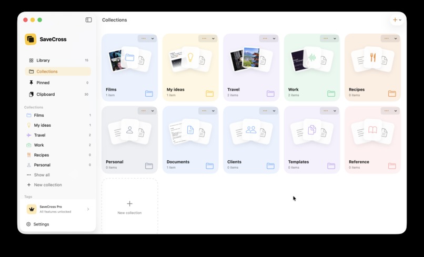424x257 pixels.
Task: Select Travel in sidebar collections list
Action: [x=58, y=135]
